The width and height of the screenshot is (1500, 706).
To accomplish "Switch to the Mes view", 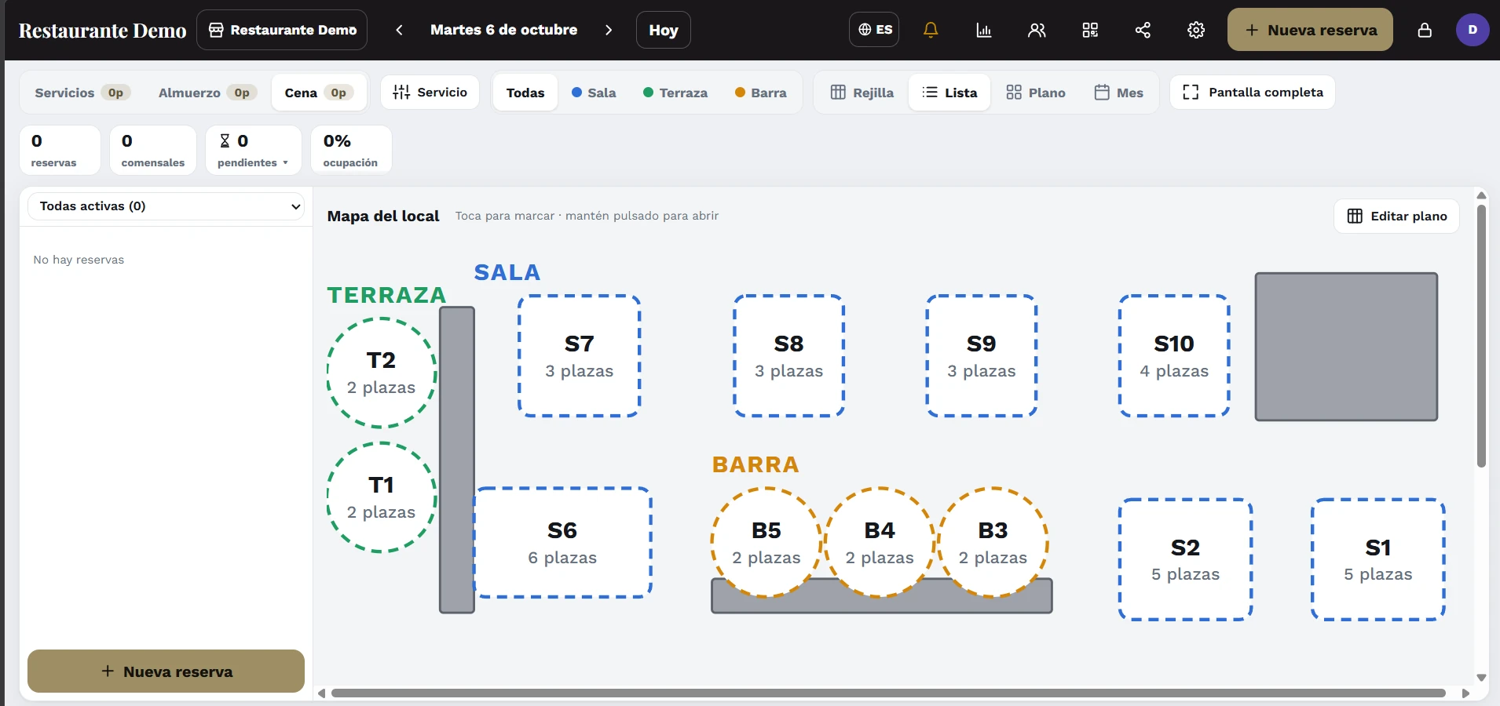I will [1119, 93].
